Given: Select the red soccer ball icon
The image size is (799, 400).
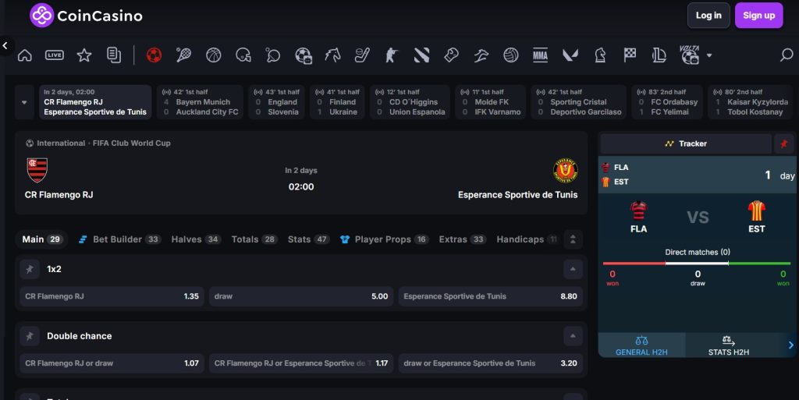Looking at the screenshot, I should (x=154, y=55).
